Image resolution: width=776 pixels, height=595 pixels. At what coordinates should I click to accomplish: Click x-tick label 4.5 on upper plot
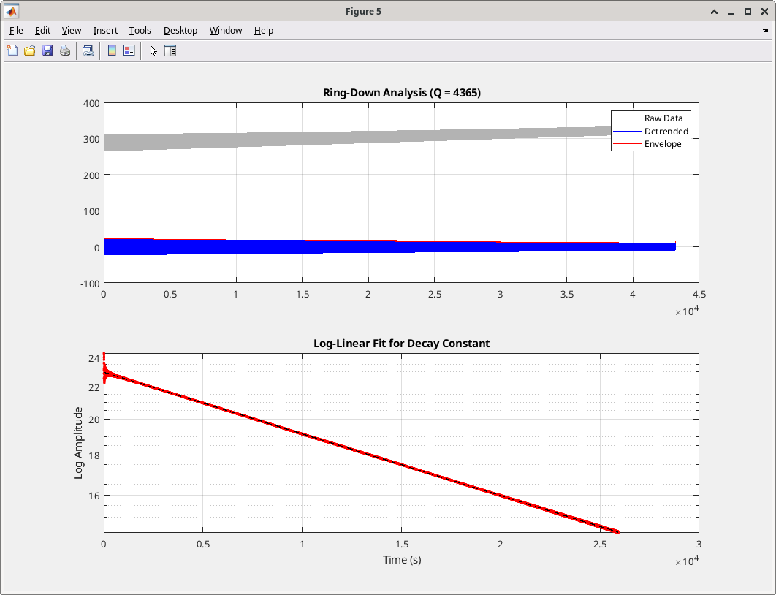tap(699, 294)
